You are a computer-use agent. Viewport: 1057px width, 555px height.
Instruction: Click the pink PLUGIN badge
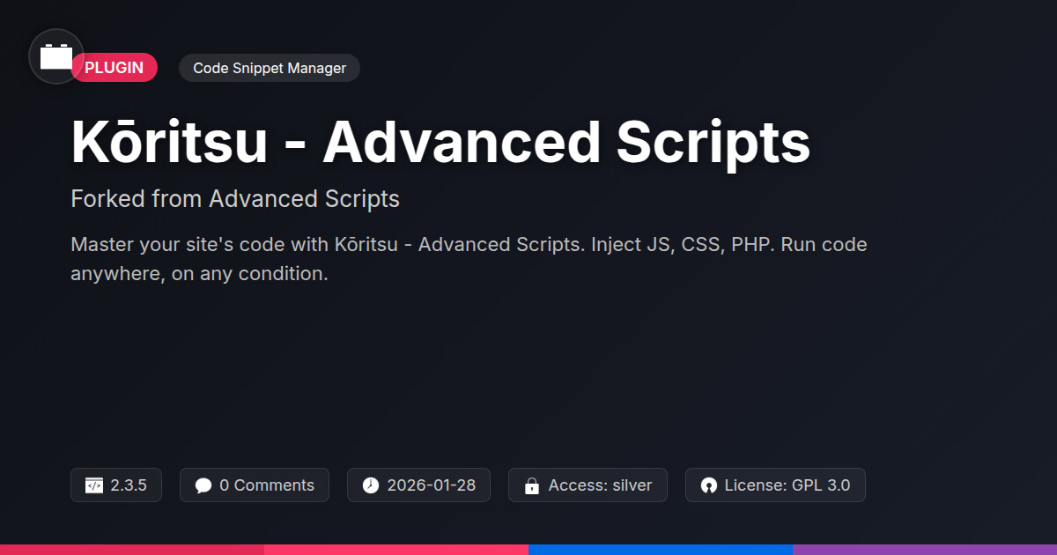point(116,68)
